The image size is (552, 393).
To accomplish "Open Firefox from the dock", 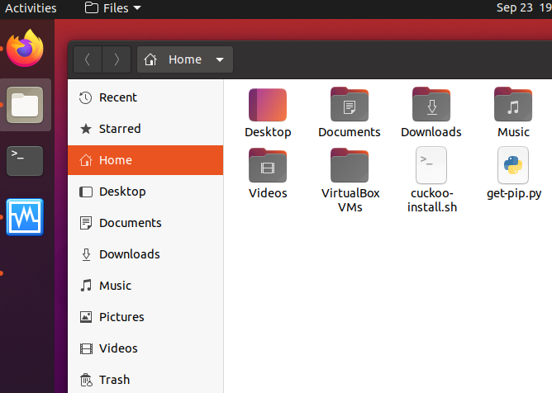I will (x=25, y=48).
